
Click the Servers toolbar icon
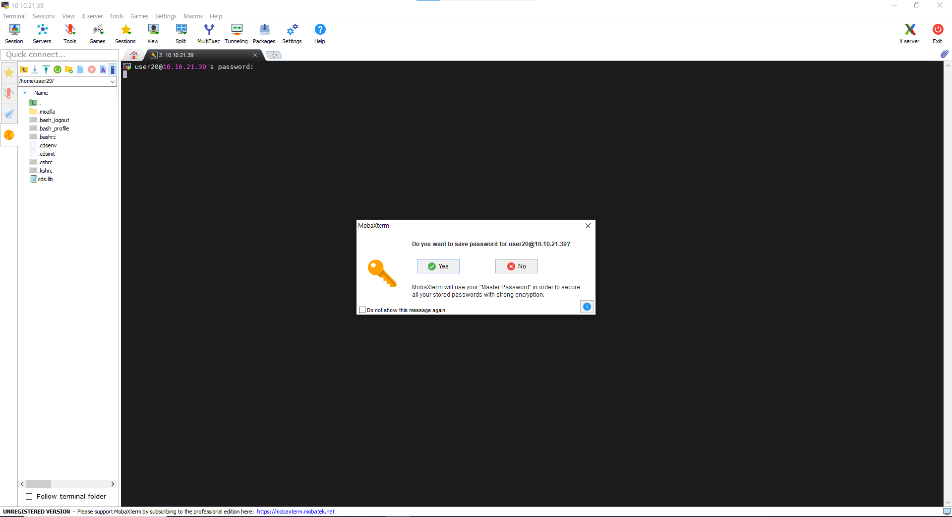click(x=42, y=34)
